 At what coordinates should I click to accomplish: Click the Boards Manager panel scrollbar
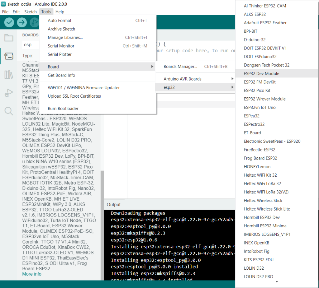point(102,225)
